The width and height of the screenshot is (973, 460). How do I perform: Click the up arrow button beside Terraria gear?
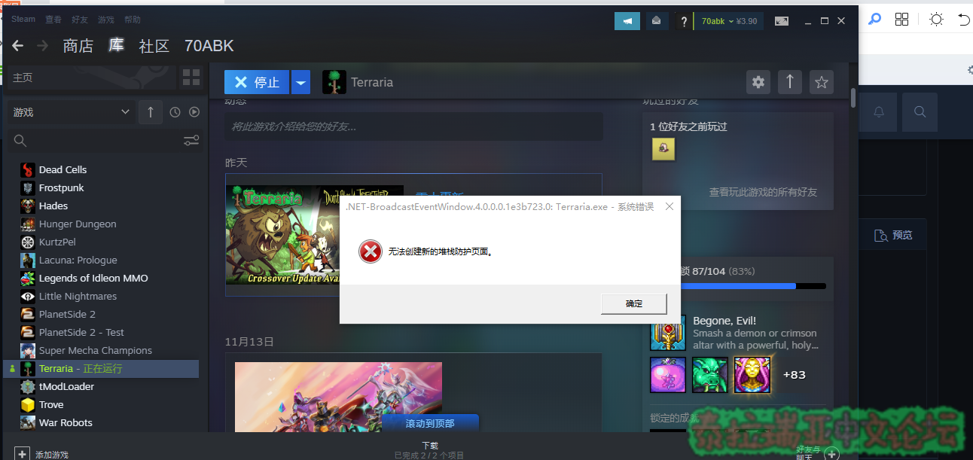790,82
